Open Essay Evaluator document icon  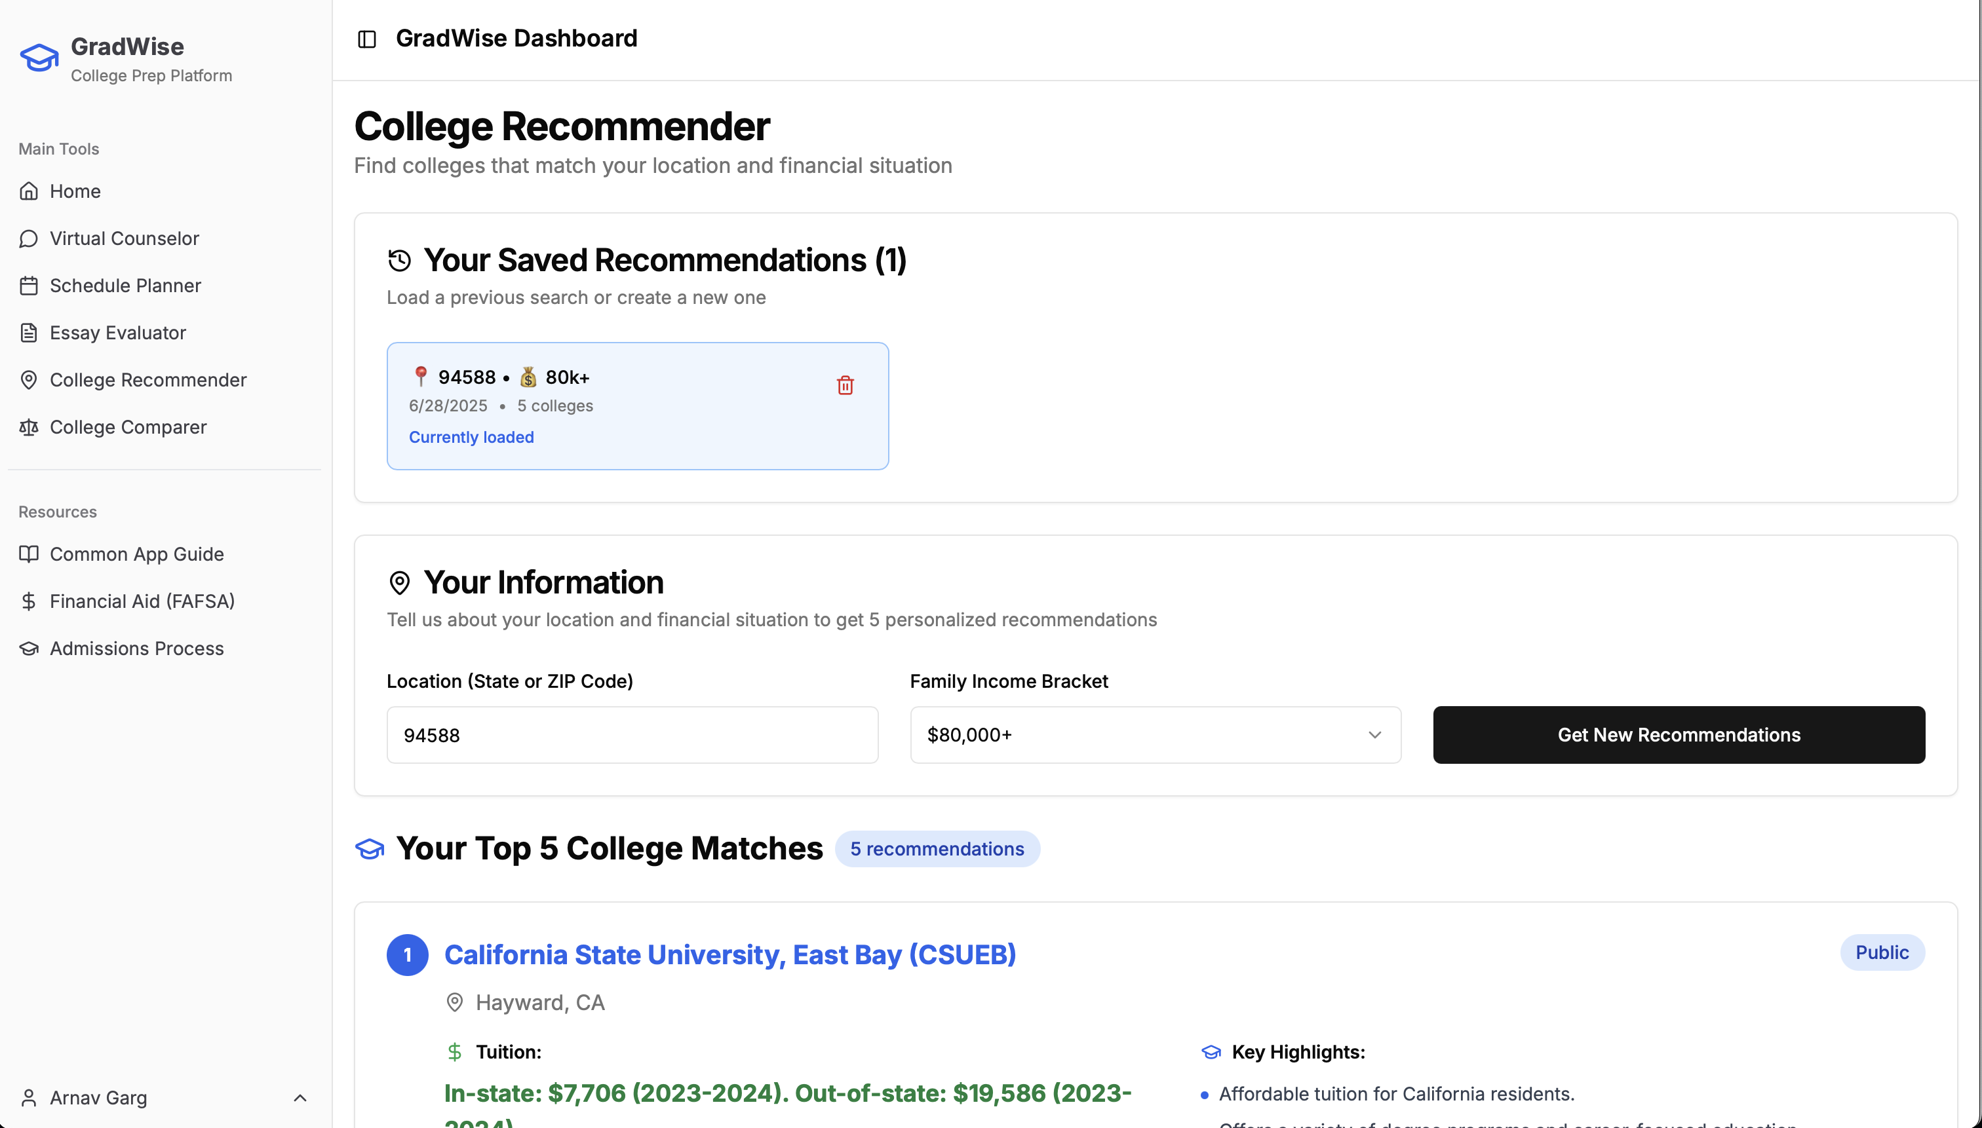pyautogui.click(x=29, y=333)
